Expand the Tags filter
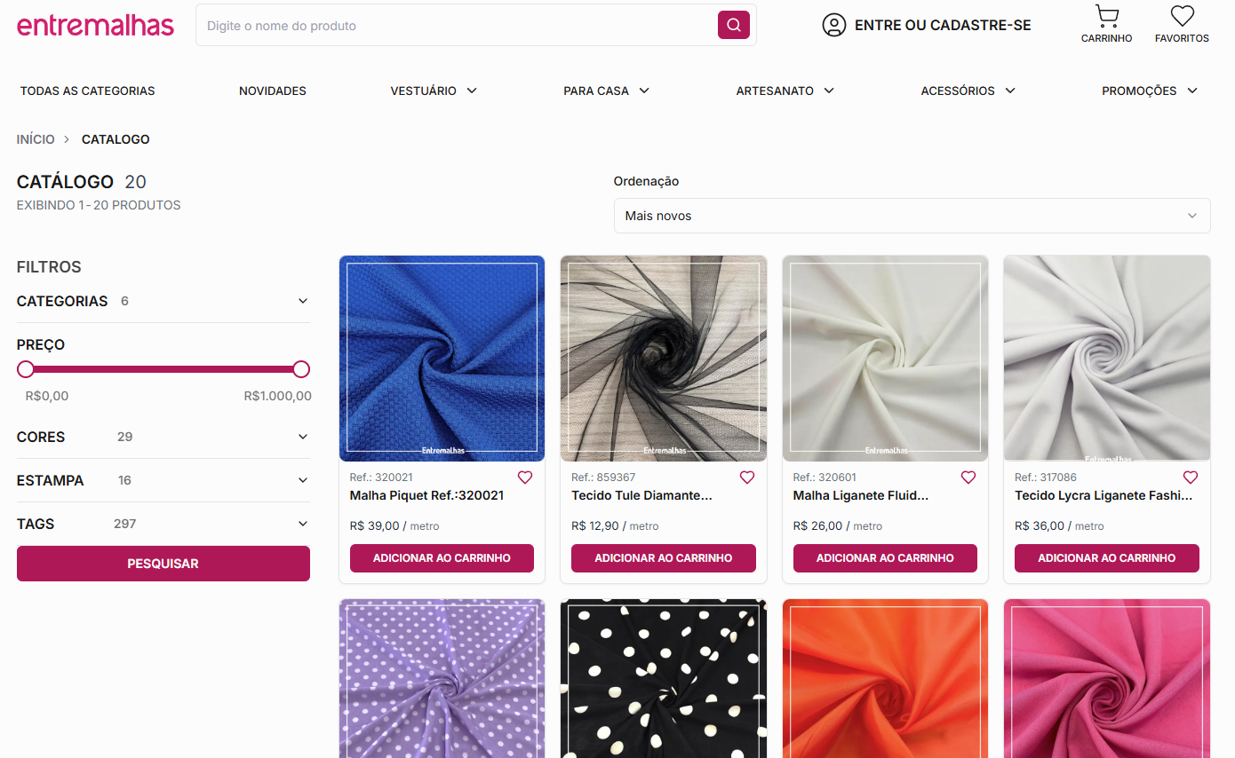 pos(163,524)
